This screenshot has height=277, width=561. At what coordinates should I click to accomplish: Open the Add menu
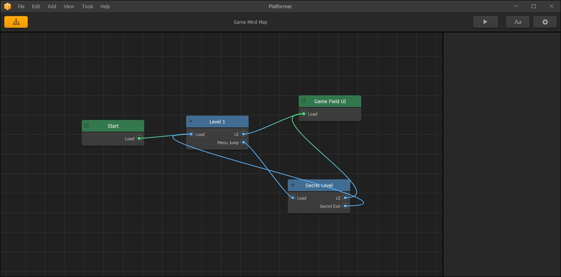(x=52, y=6)
